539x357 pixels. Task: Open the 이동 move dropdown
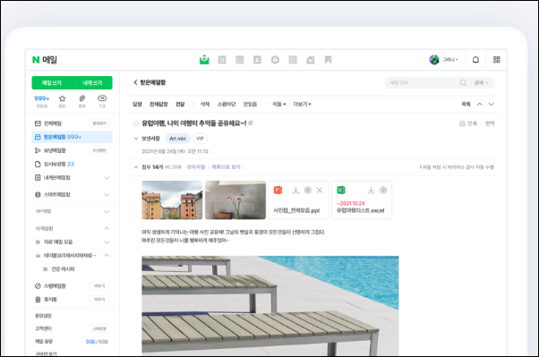tap(279, 104)
